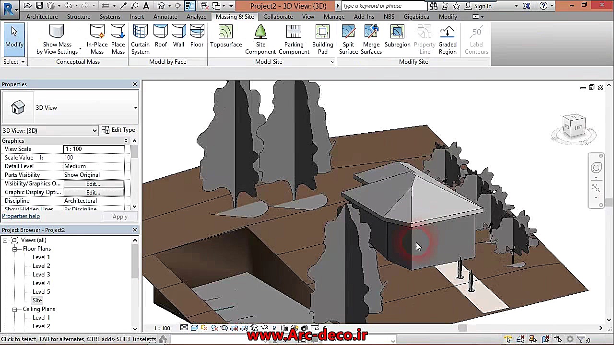
Task: Open the Select panel dropdown
Action: pos(14,62)
